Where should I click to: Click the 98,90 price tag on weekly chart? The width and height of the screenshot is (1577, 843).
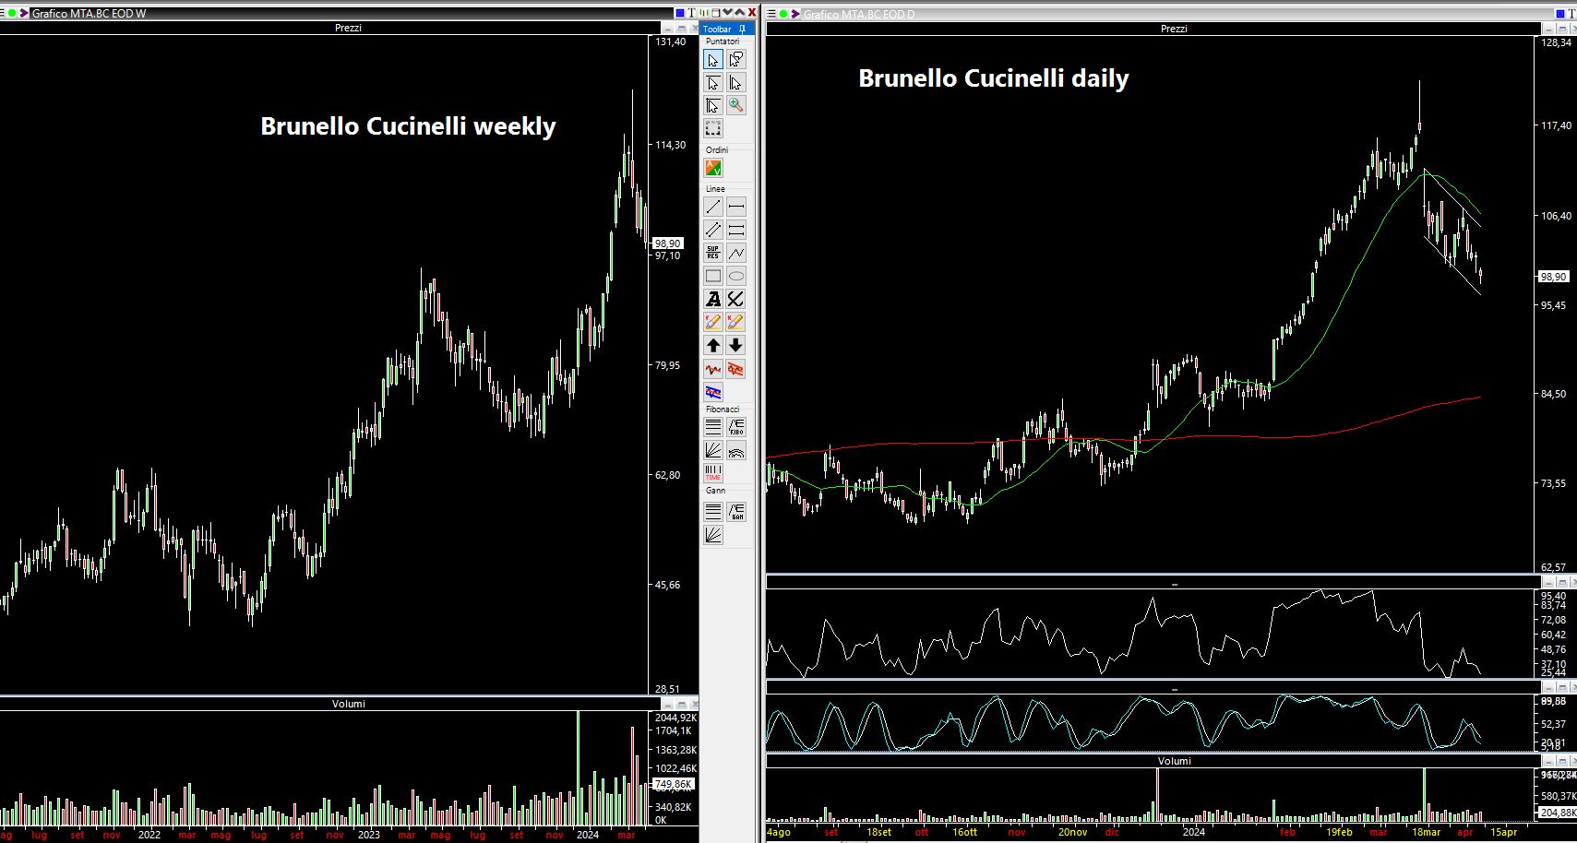[x=667, y=243]
